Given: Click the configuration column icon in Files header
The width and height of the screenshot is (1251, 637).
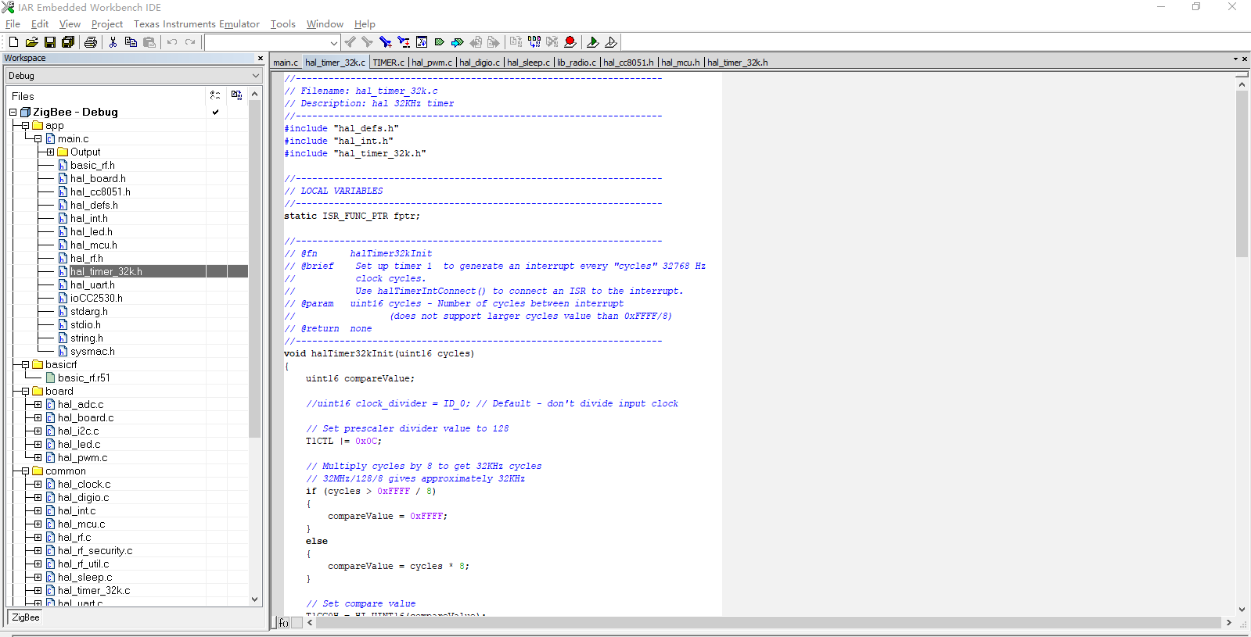Looking at the screenshot, I should pyautogui.click(x=215, y=95).
